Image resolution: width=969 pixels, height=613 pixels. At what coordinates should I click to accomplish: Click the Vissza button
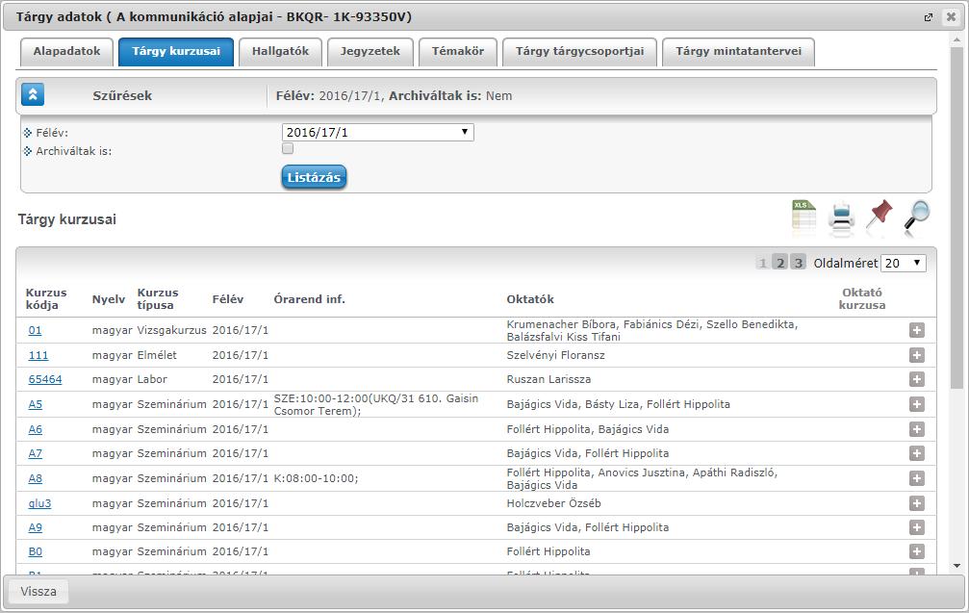click(38, 592)
